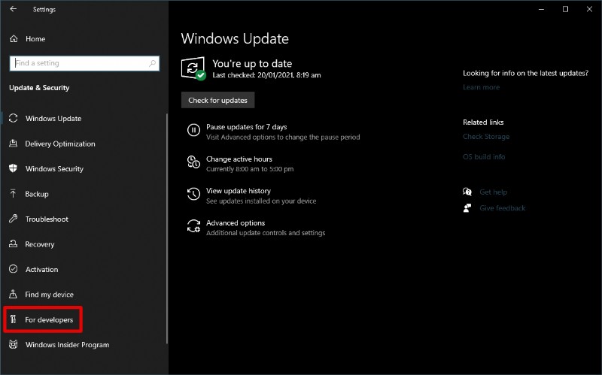Open For developers settings

(x=49, y=320)
